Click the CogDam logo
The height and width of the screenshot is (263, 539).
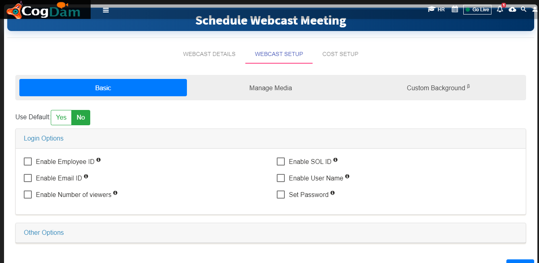coord(45,10)
